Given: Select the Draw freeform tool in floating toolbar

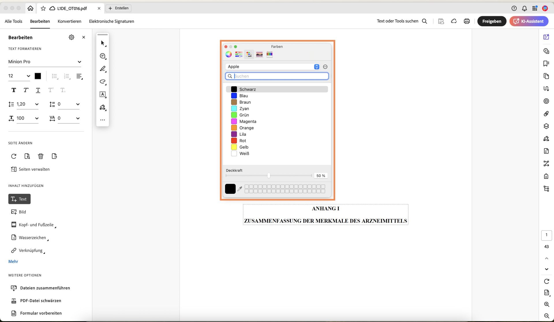Looking at the screenshot, I should pyautogui.click(x=102, y=82).
